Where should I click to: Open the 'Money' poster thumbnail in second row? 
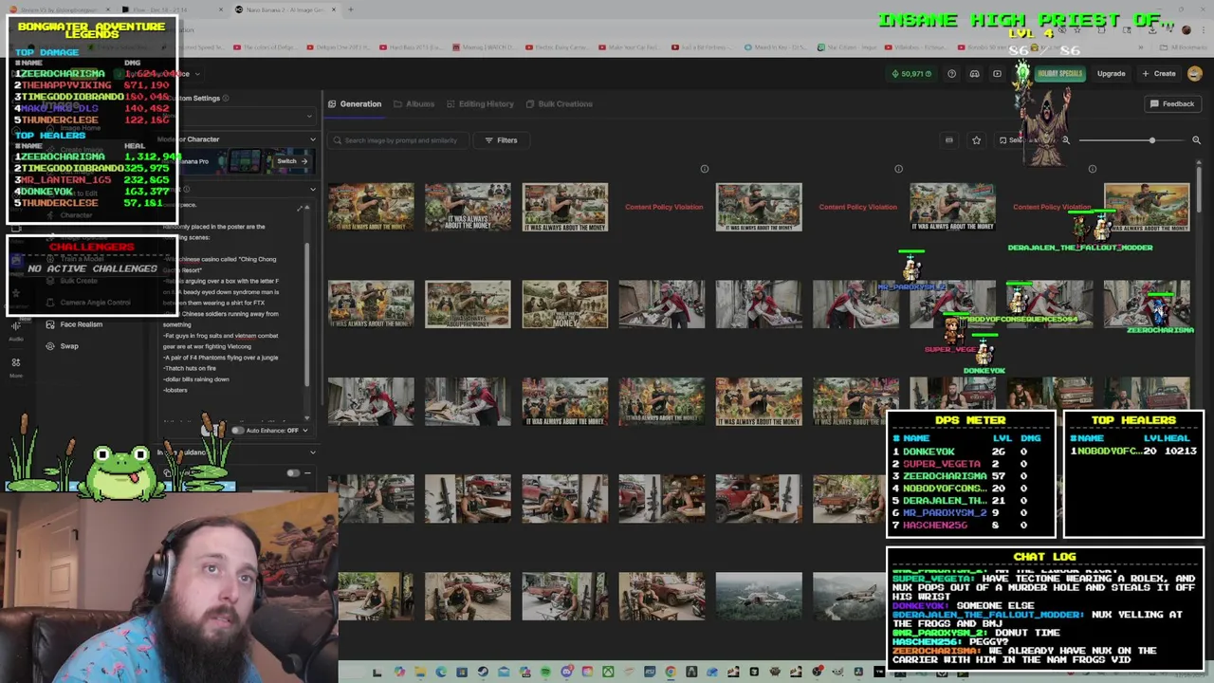(564, 305)
